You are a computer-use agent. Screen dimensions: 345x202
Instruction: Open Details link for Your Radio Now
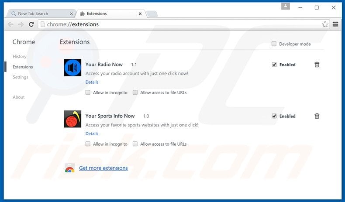pyautogui.click(x=92, y=82)
